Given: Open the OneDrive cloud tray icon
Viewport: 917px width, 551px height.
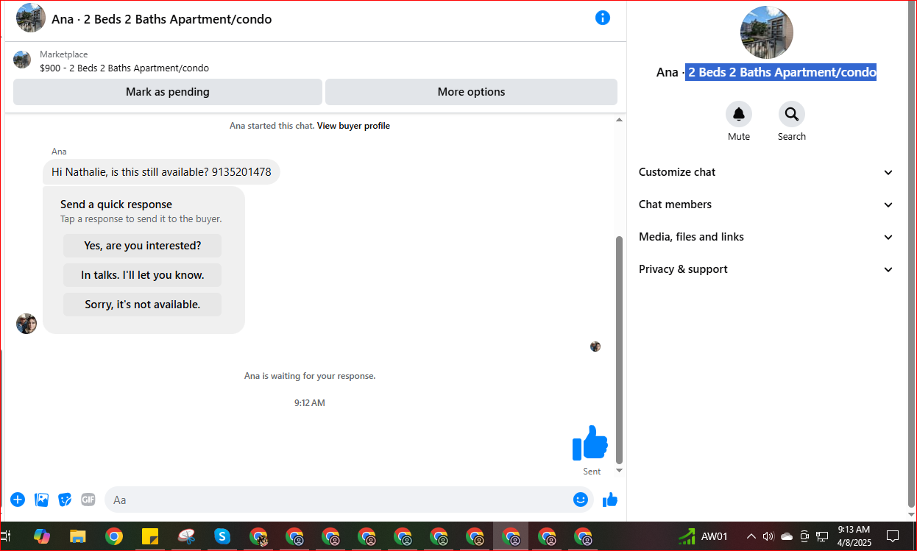Looking at the screenshot, I should pyautogui.click(x=787, y=536).
